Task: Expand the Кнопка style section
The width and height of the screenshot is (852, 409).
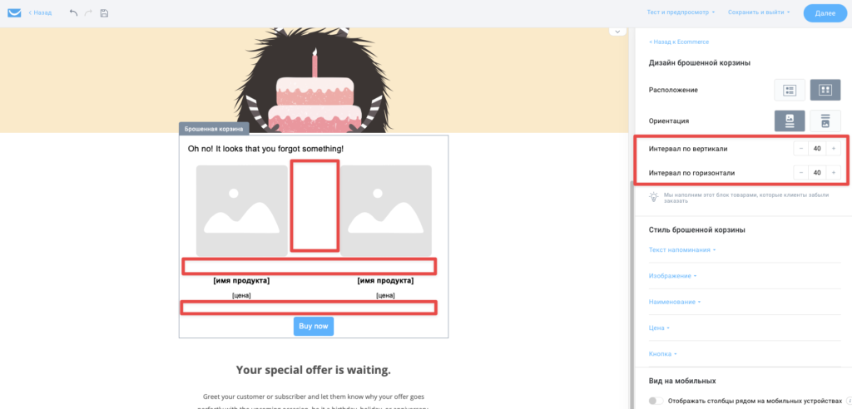Action: coord(662,354)
